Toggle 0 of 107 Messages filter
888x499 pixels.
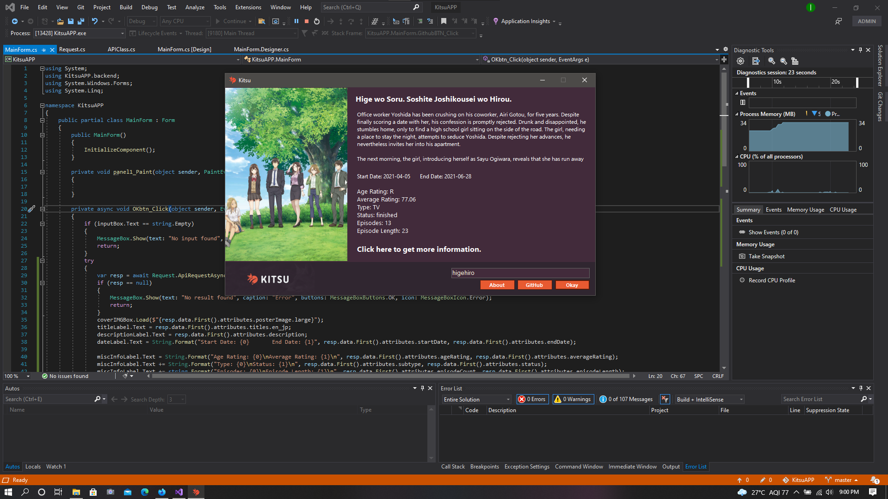(626, 399)
